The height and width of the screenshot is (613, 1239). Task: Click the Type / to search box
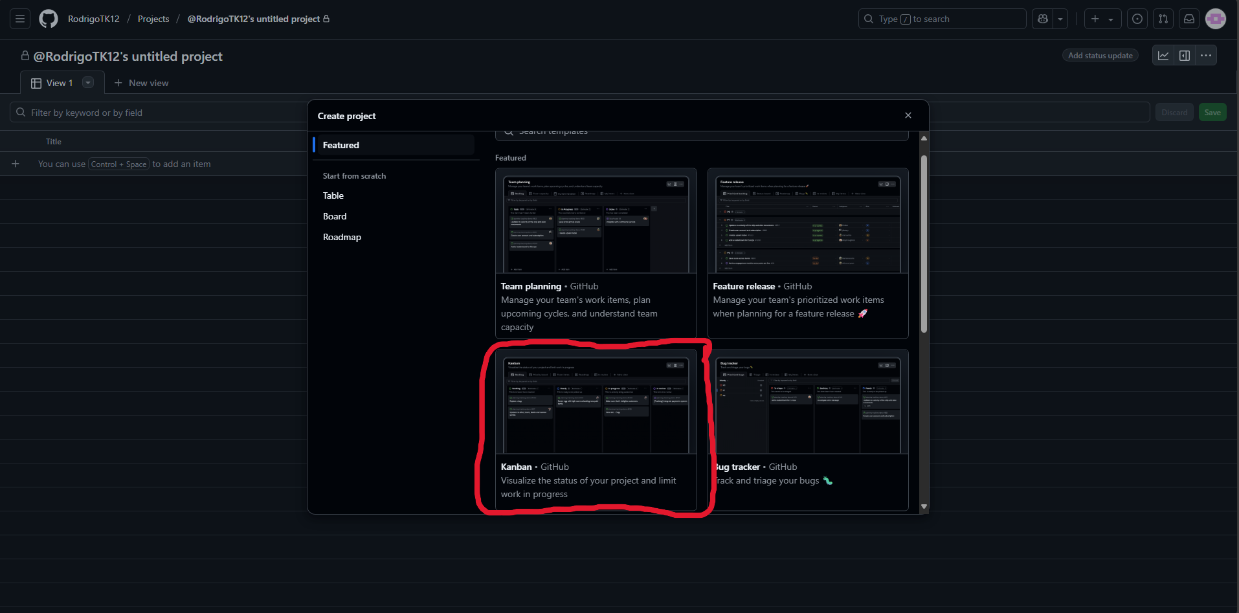(x=942, y=19)
